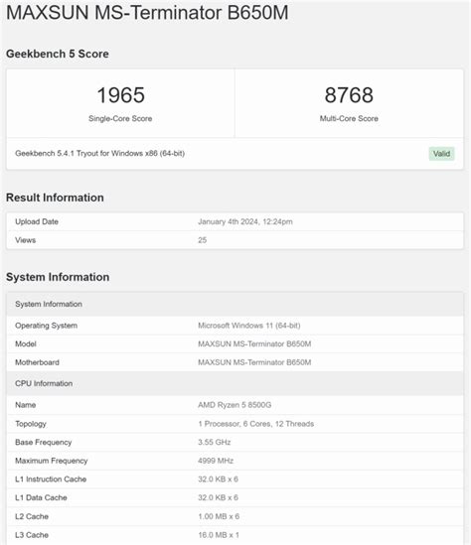Click the Upload Date label
This screenshot has height=545, width=471.
(37, 221)
